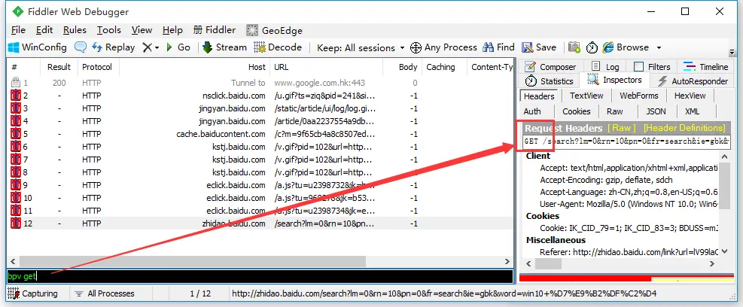The height and width of the screenshot is (307, 743).
Task: Click the QuickExec command box
Action: [x=260, y=276]
